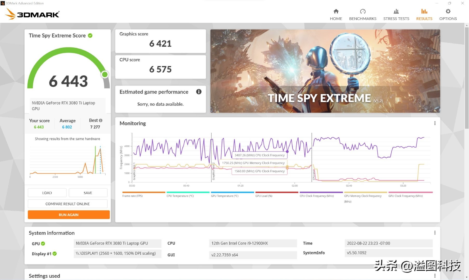
Task: Click the green check icon beside Display #1
Action: (x=55, y=254)
